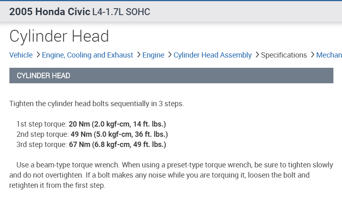Click the 'Tighten the cylinder head bolts' sentence

point(97,104)
